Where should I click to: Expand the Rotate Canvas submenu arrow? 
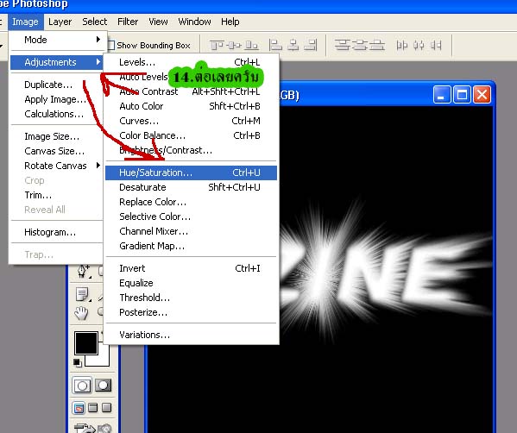point(98,166)
